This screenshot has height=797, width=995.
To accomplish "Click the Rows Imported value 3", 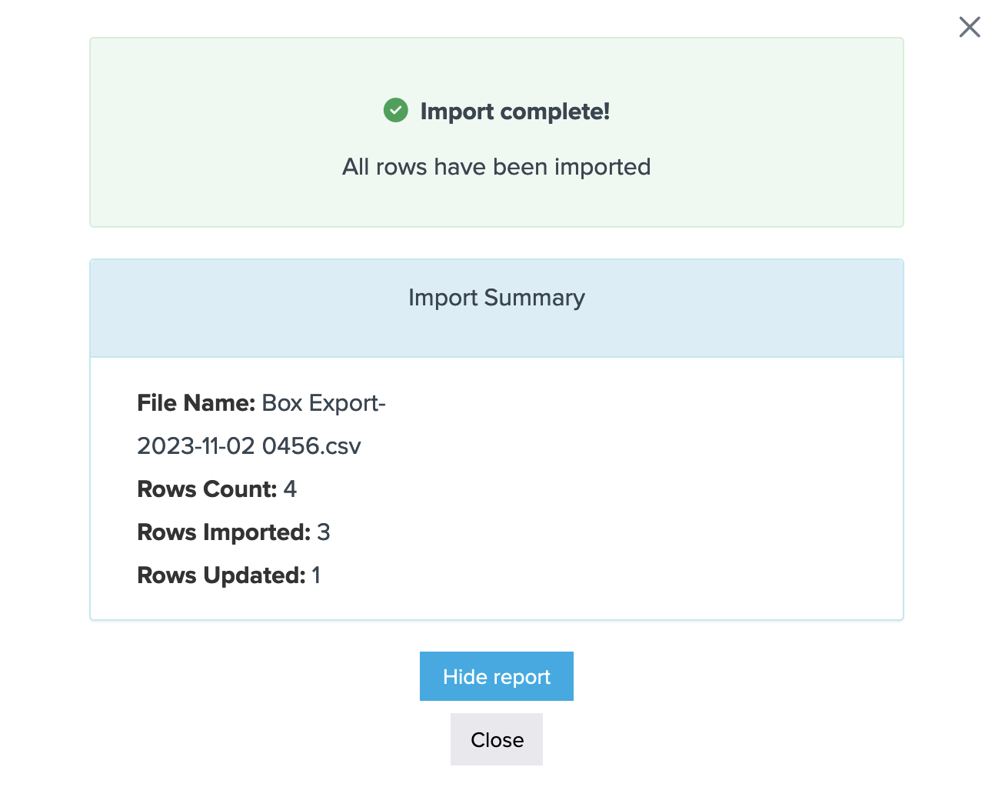I will click(324, 532).
